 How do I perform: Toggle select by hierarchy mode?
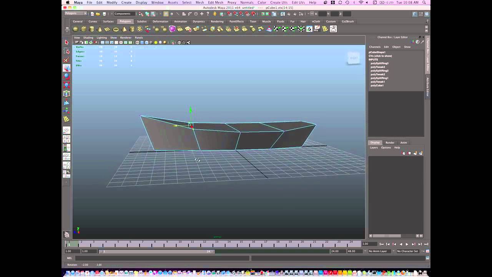pos(141,14)
